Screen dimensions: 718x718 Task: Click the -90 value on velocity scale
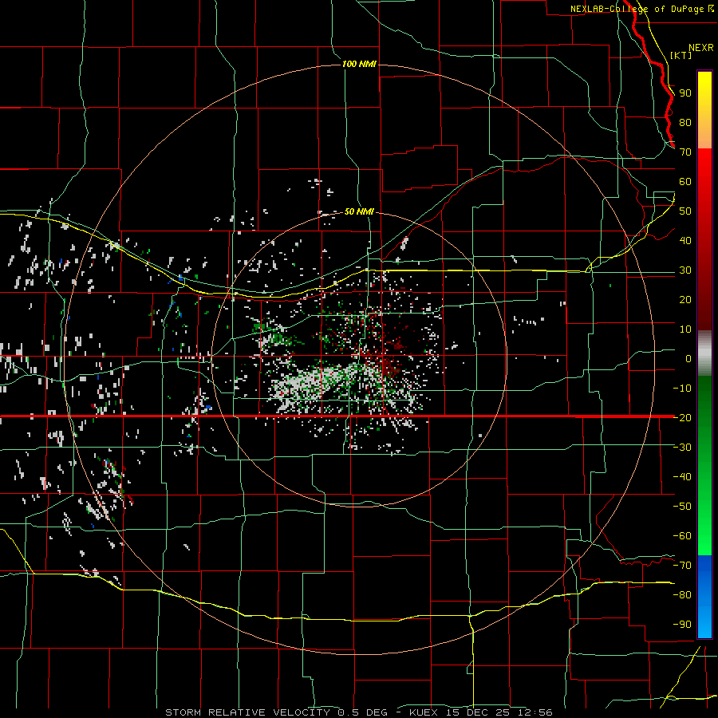(x=682, y=625)
